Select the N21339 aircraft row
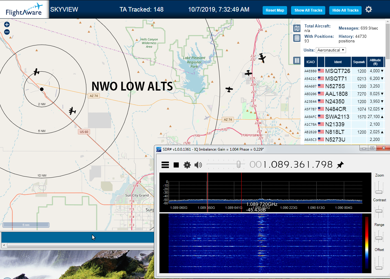This screenshot has width=390, height=279. coord(344,124)
